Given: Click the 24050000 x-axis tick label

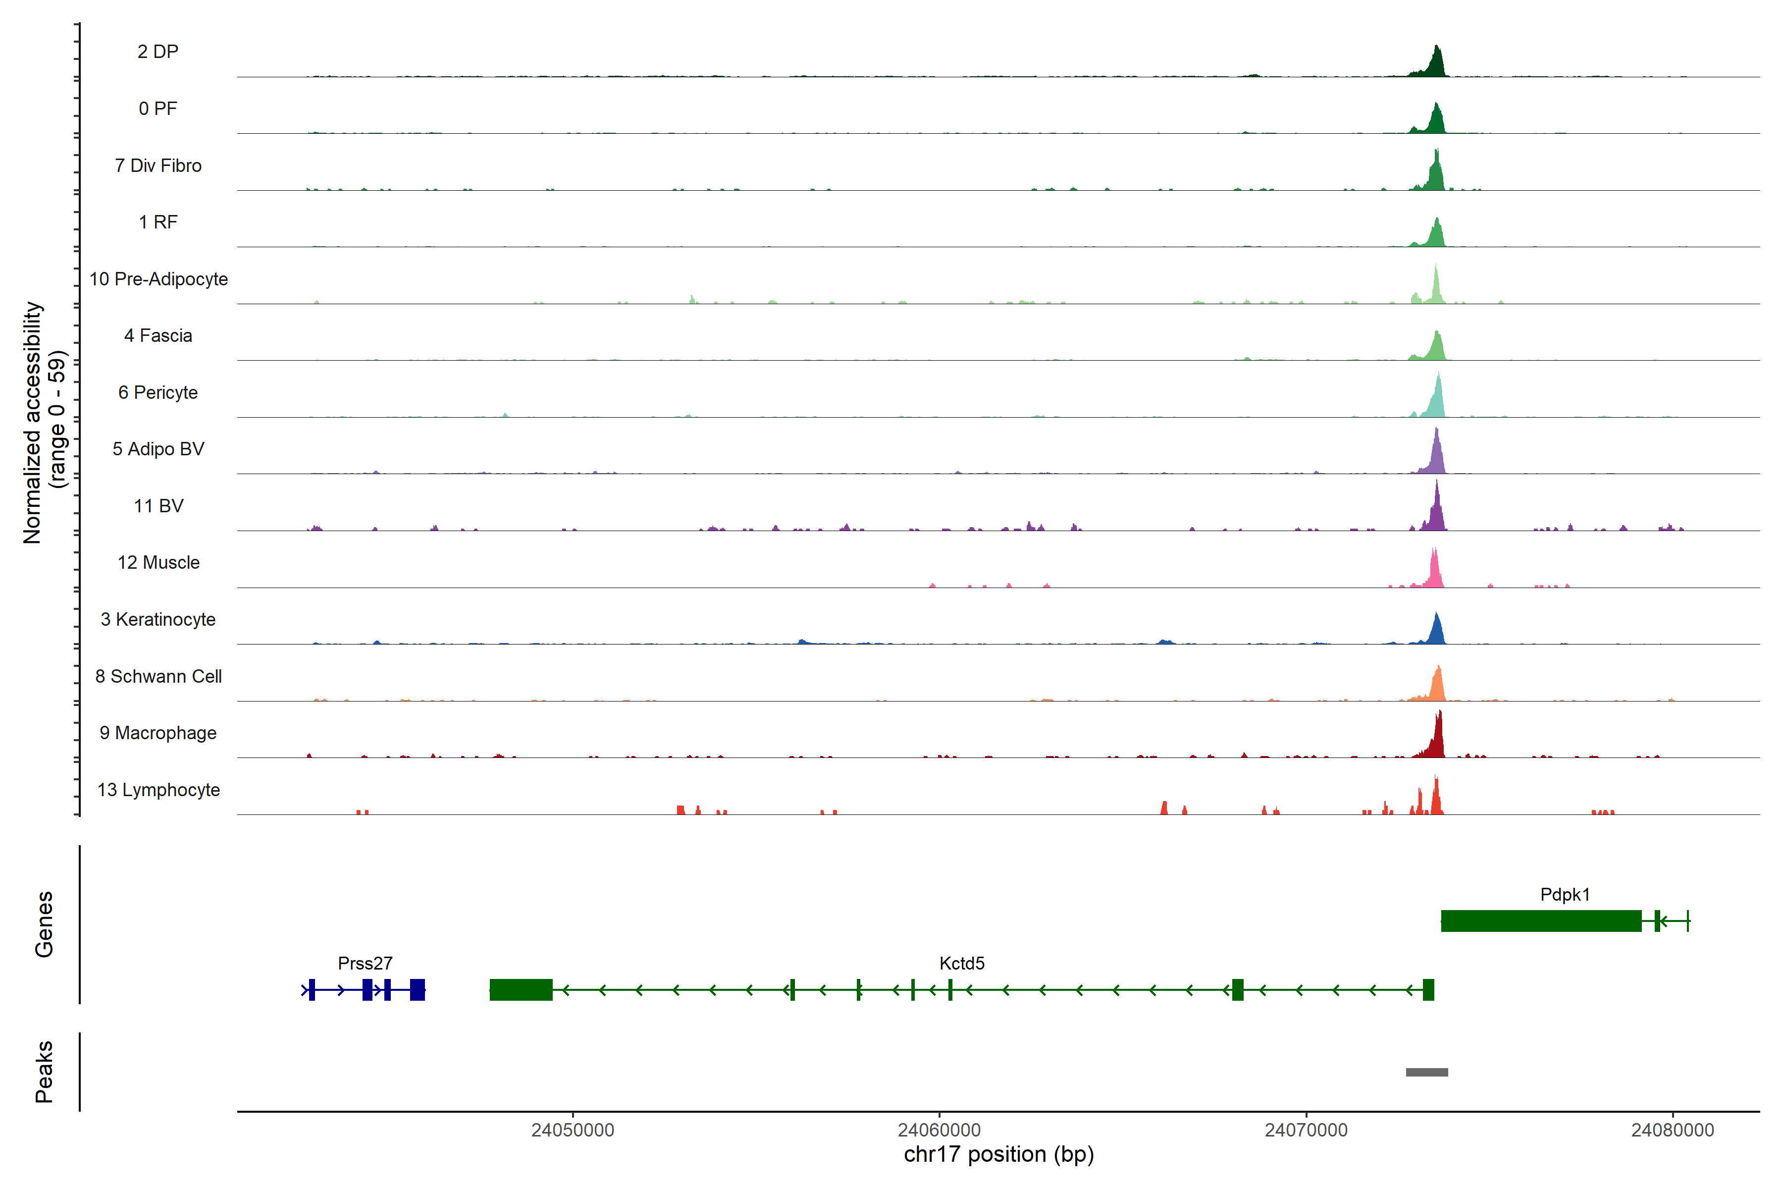Looking at the screenshot, I should 573,1130.
